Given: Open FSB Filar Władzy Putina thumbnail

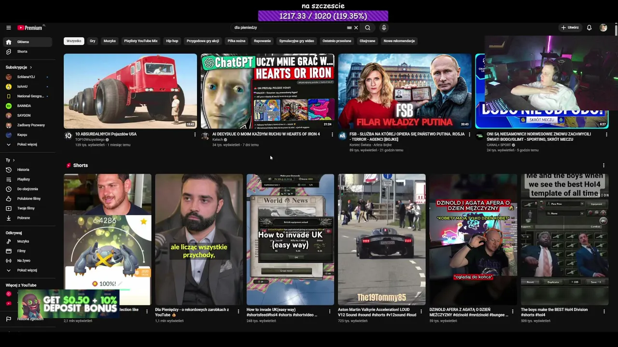Looking at the screenshot, I should click(405, 91).
